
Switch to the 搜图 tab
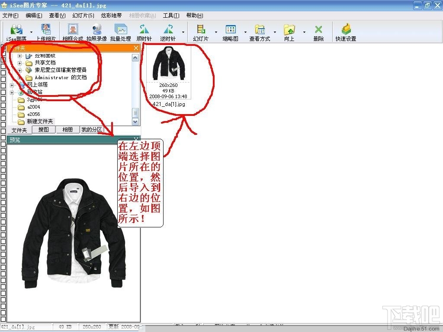[44, 130]
